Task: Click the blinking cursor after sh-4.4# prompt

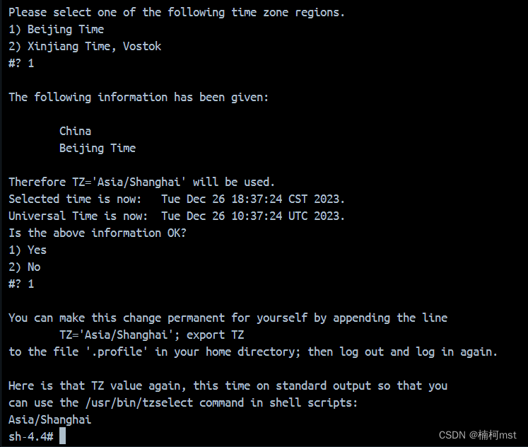Action: point(63,436)
